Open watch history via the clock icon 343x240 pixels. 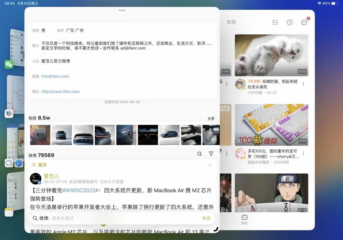pos(289,22)
